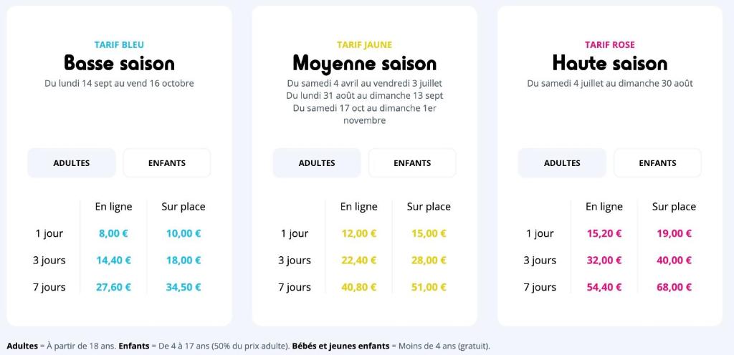Click the 15,20 € Haute saison price

604,233
